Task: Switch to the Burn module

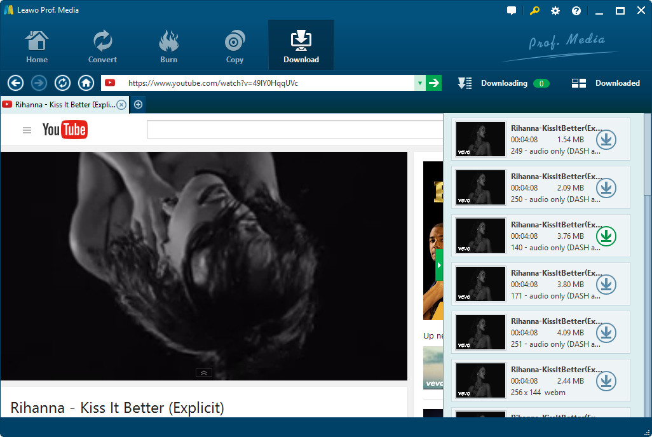Action: click(168, 46)
